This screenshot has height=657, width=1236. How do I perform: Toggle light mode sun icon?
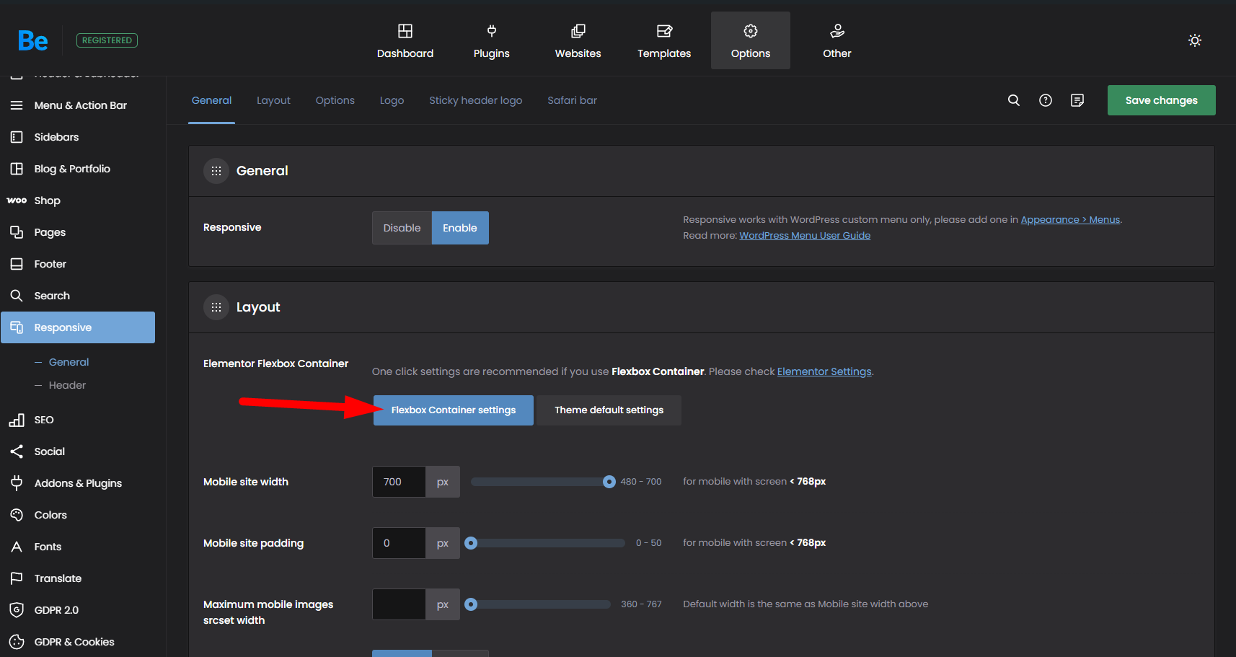[x=1195, y=40]
